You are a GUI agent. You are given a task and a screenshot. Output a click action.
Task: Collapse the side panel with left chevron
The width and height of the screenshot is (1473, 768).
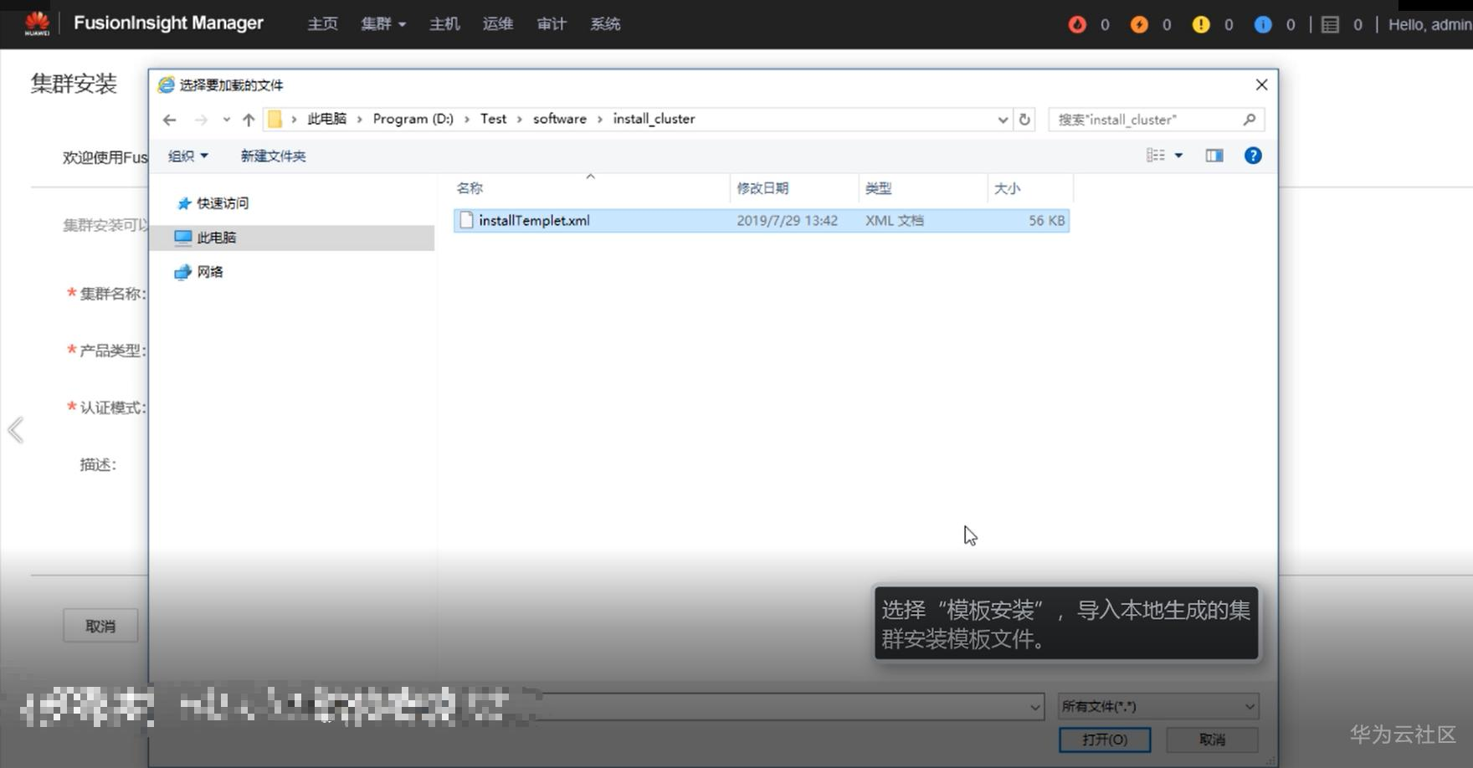click(15, 430)
